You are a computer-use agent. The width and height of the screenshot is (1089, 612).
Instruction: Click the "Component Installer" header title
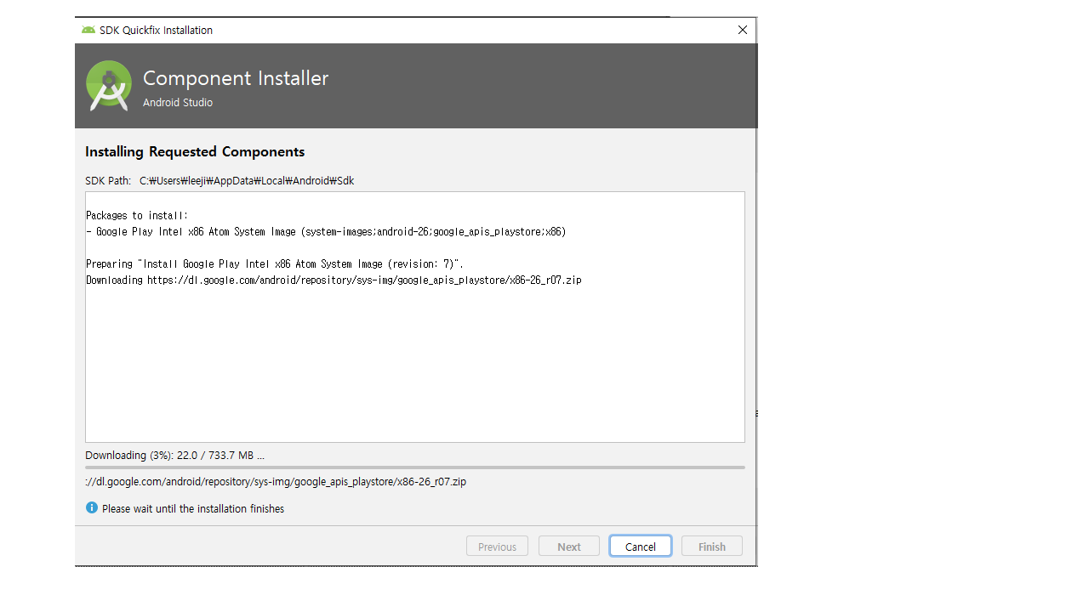point(236,78)
